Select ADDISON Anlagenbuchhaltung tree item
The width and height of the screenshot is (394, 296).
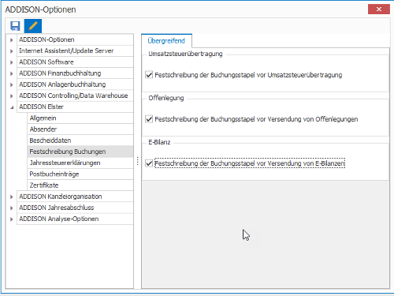tap(75, 84)
